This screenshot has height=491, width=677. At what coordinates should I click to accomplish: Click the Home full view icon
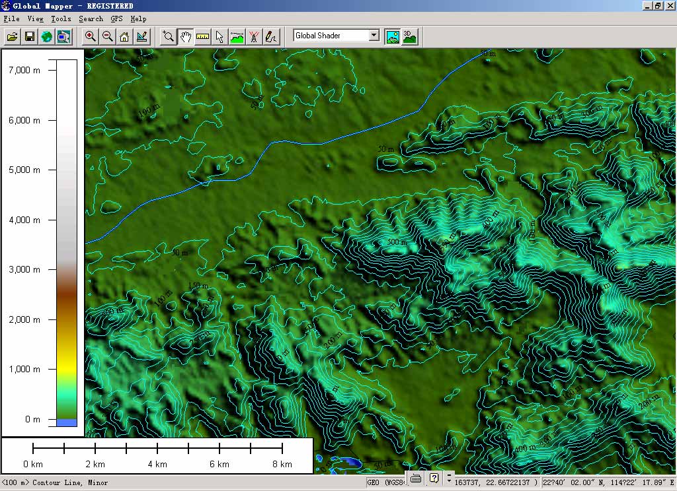pos(124,36)
